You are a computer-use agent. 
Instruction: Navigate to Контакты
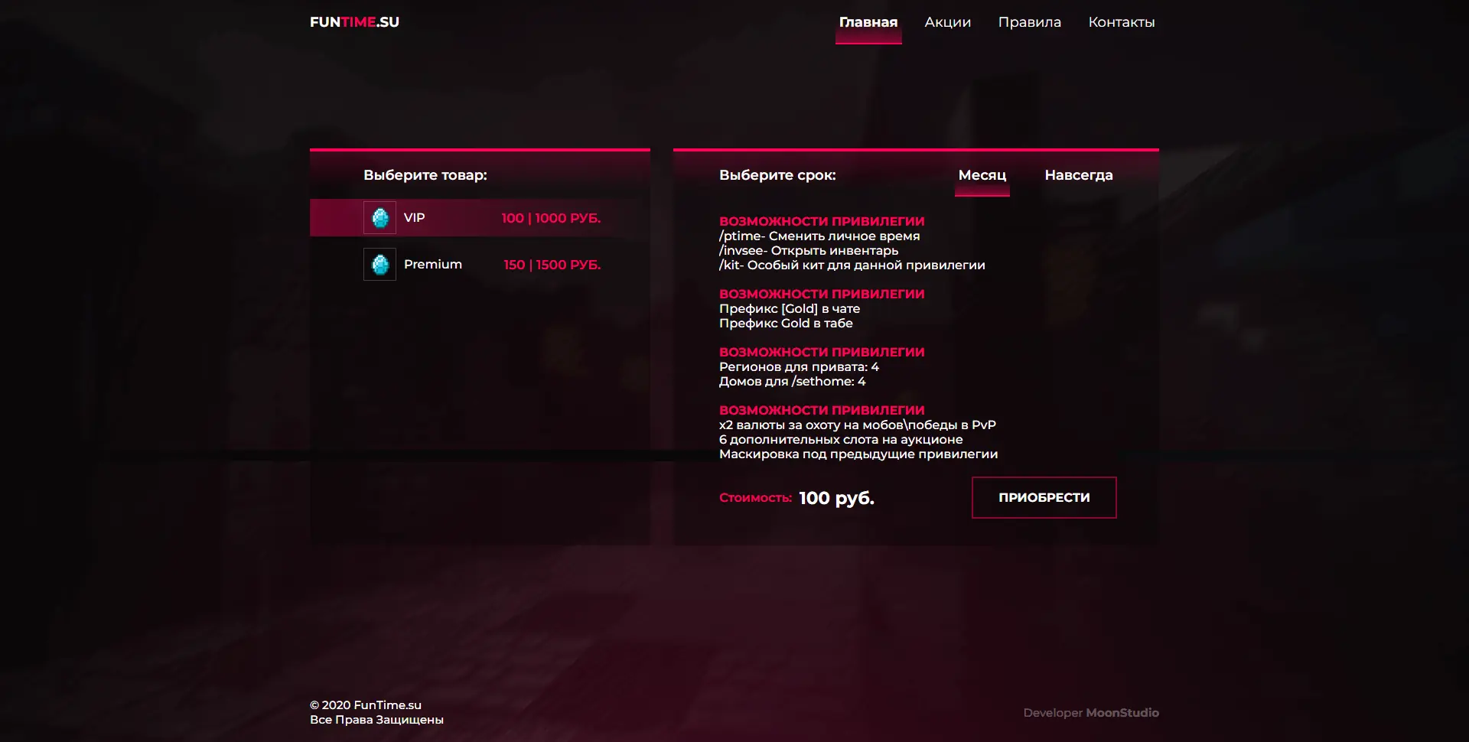point(1121,22)
